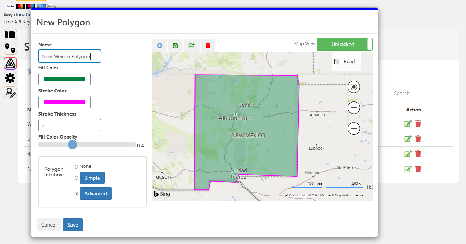Screen dimensions: 466x244
Task: Click trash icon in third table row
Action: pyautogui.click(x=418, y=154)
